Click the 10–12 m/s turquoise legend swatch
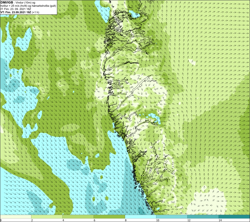 (172, 217)
